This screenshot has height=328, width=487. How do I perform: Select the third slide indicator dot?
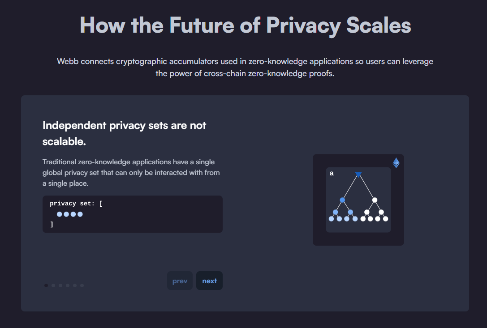coord(60,285)
